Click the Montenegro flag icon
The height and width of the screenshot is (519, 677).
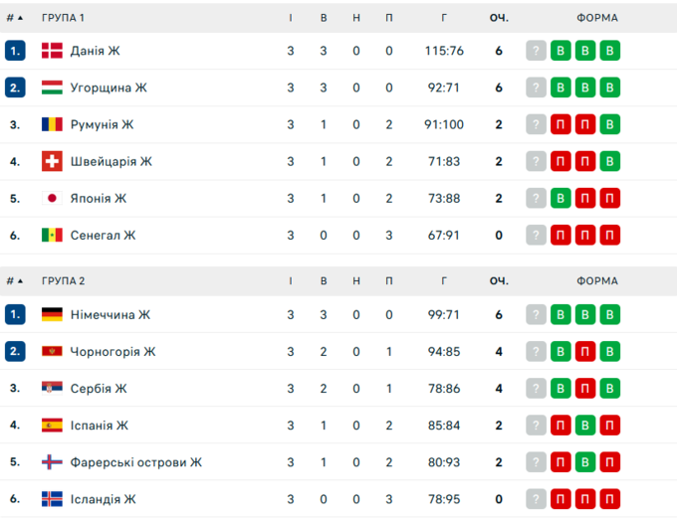52,351
